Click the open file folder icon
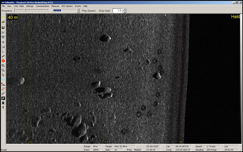The width and height of the screenshot is (243, 152). tap(3, 22)
